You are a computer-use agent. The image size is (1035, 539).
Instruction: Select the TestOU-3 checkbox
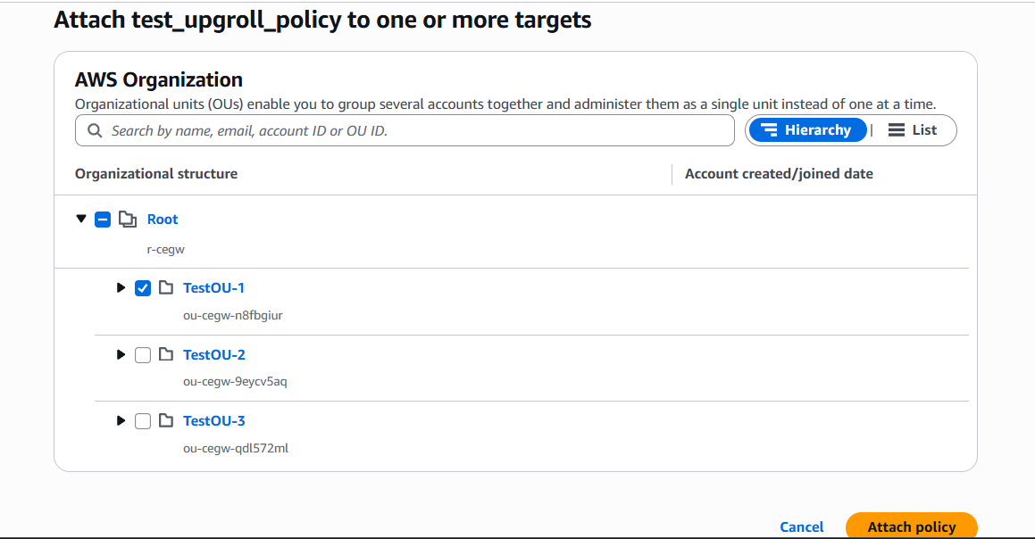point(143,421)
